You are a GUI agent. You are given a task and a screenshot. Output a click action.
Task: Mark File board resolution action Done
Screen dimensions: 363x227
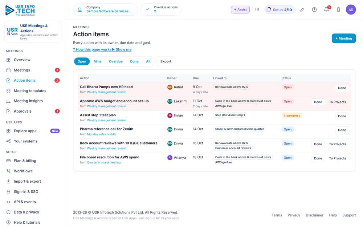click(318, 158)
